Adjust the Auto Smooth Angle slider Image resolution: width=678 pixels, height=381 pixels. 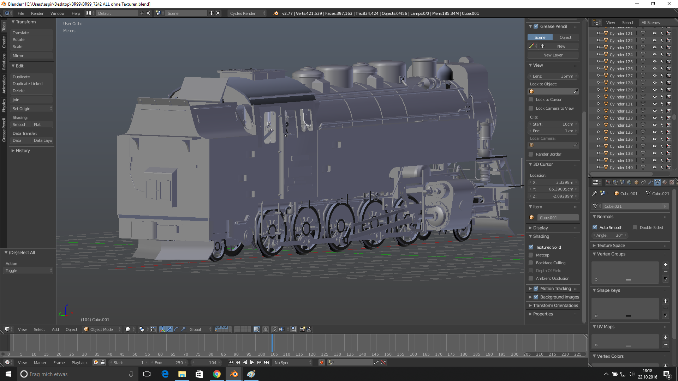609,235
